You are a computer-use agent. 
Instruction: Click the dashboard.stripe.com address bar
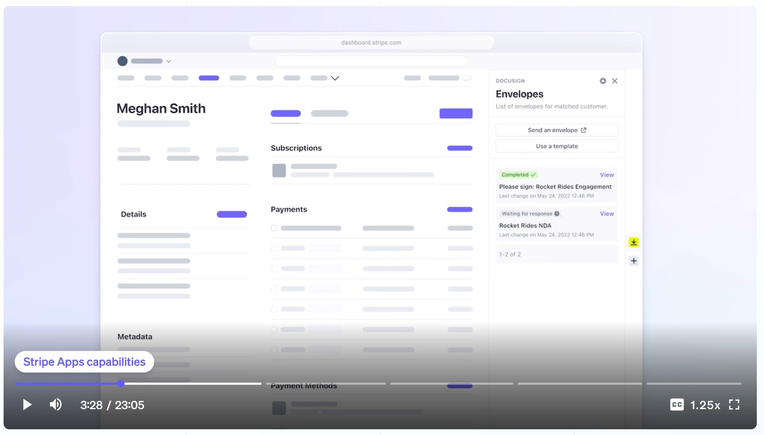[x=371, y=42]
